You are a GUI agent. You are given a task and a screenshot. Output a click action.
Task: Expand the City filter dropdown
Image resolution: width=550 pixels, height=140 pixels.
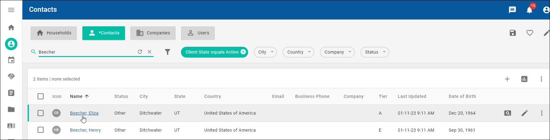pyautogui.click(x=265, y=52)
